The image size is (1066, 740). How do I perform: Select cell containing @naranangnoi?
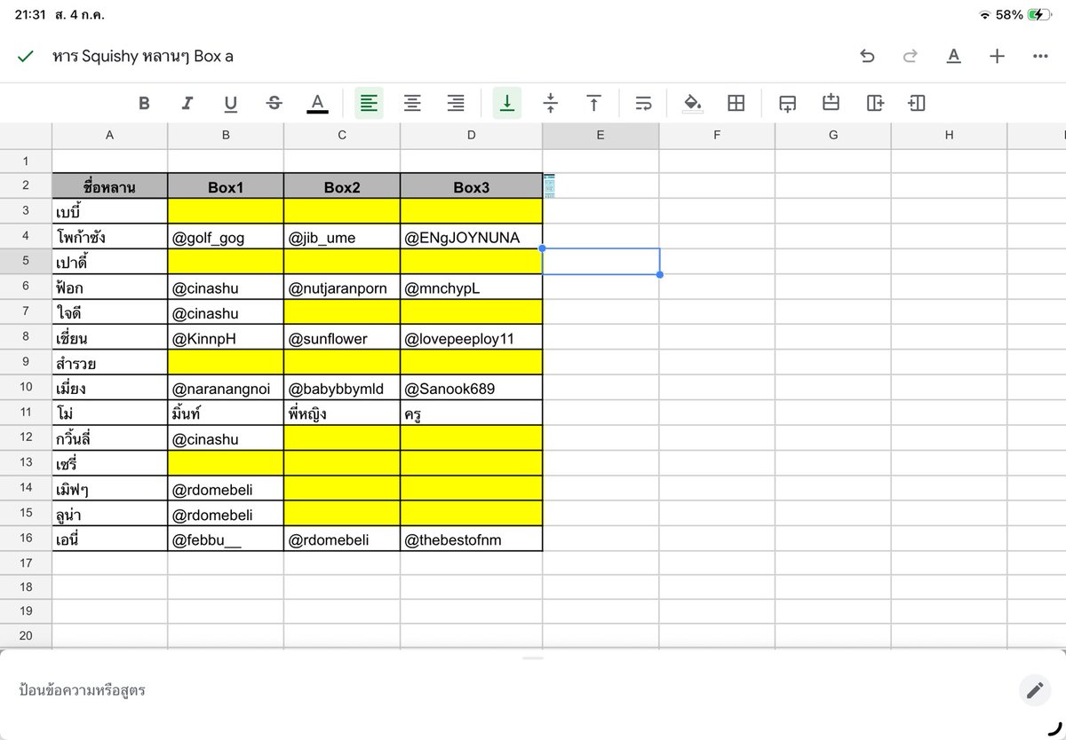tap(226, 388)
